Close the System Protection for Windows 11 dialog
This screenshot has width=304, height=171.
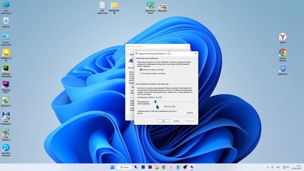click(196, 54)
